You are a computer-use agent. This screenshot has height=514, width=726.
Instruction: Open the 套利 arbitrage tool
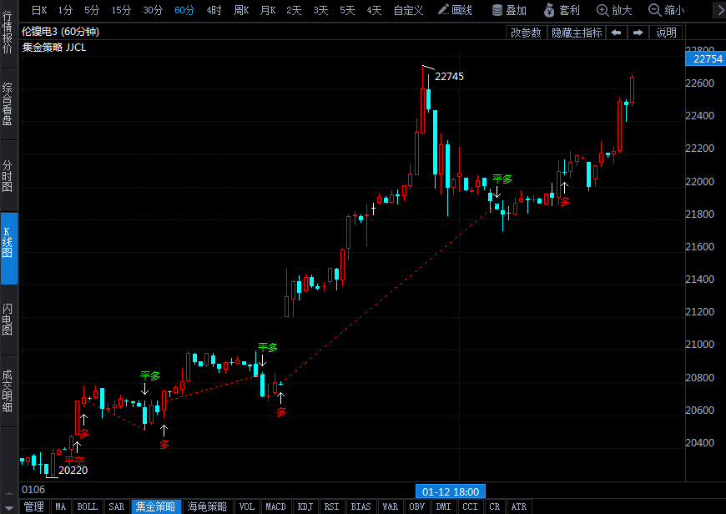pyautogui.click(x=562, y=10)
